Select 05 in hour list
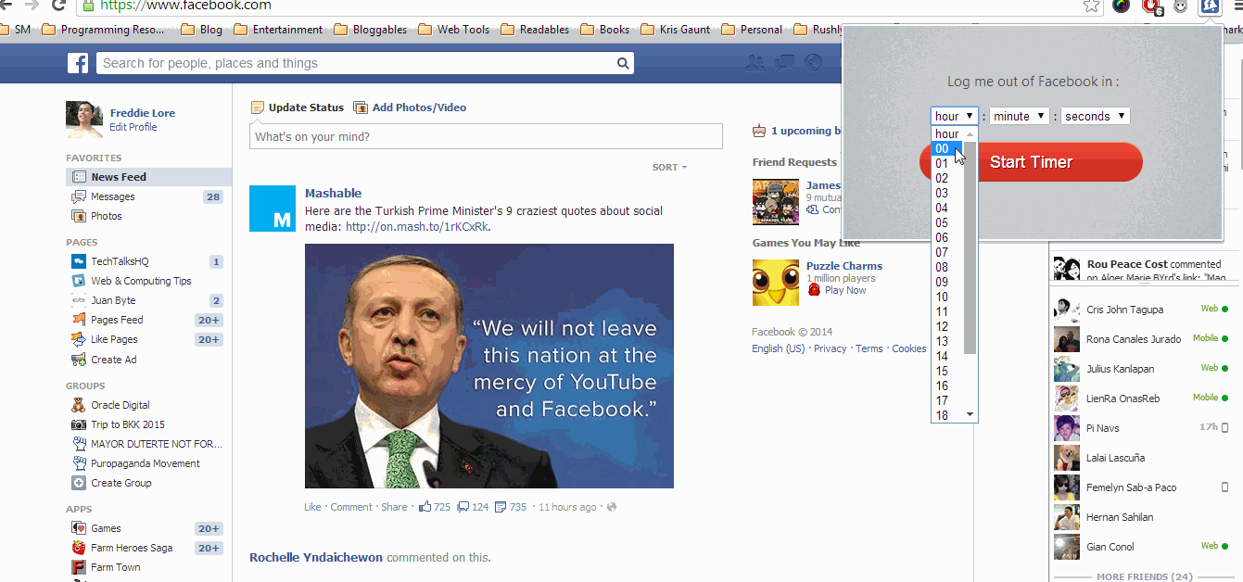1243x582 pixels. point(948,222)
